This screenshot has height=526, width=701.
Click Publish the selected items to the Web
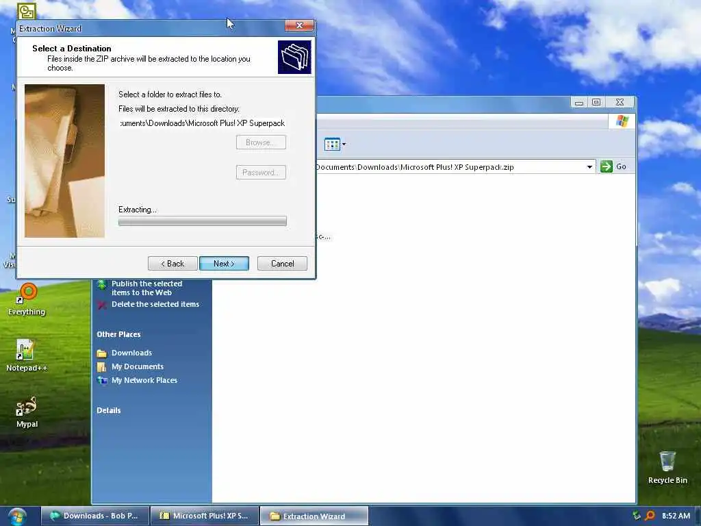pos(146,288)
